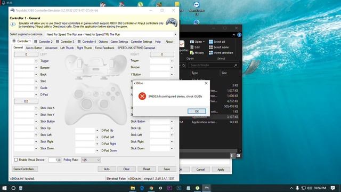Open the Right Thumb sub-tab
This screenshot has width=341, height=192.
click(x=84, y=48)
